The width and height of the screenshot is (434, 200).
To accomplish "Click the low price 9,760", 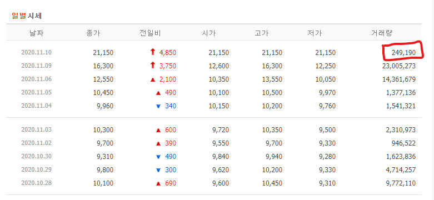I will pos(327,106).
